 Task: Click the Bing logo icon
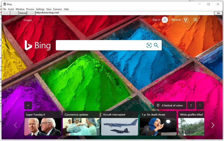pos(28,45)
